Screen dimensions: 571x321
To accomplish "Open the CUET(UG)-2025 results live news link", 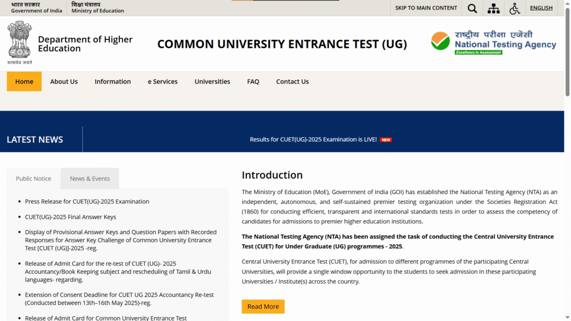I will point(313,139).
